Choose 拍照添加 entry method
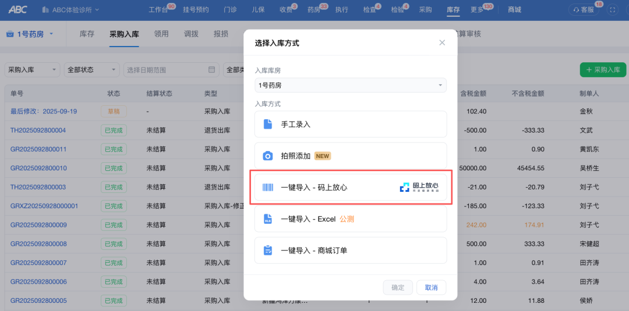This screenshot has height=311, width=629. 351,156
